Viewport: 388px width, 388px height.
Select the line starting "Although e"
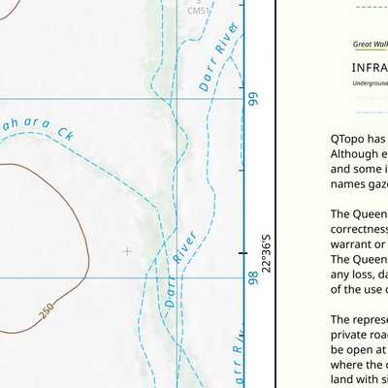359,154
